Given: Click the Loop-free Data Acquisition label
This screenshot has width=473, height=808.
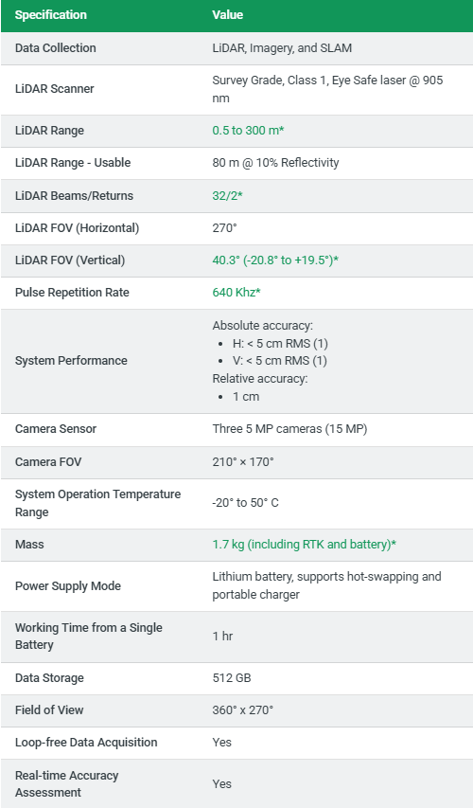Looking at the screenshot, I should [x=86, y=742].
